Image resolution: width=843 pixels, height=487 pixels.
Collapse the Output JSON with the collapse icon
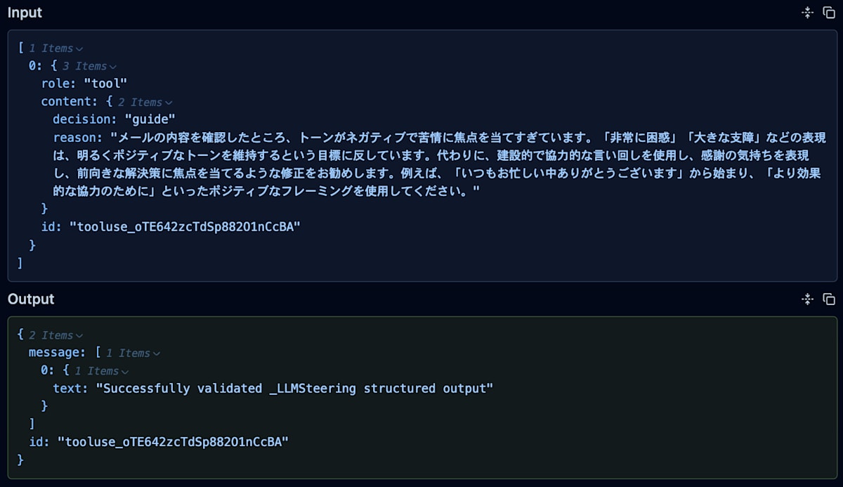[806, 299]
